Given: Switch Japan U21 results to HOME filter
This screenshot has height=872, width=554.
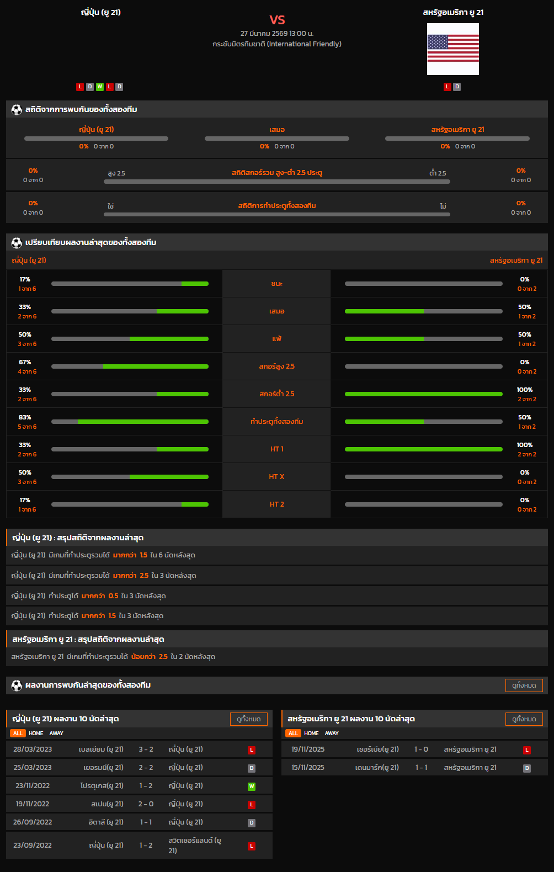Looking at the screenshot, I should [36, 733].
